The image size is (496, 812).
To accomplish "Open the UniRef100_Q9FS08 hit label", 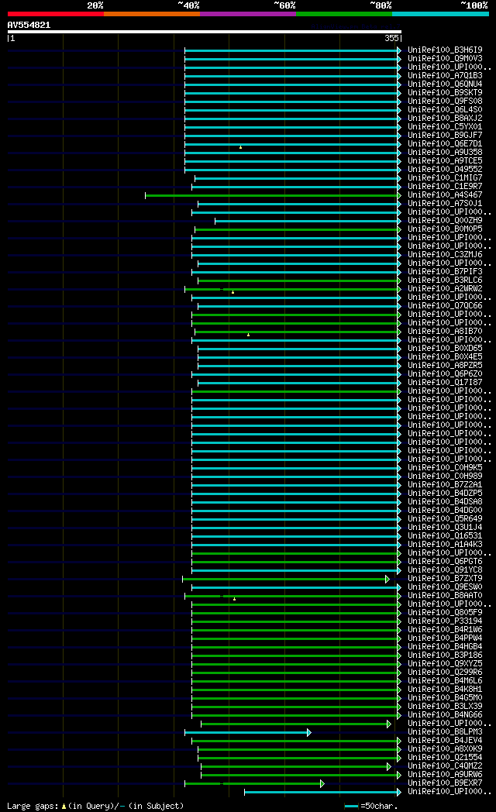I will (x=445, y=101).
